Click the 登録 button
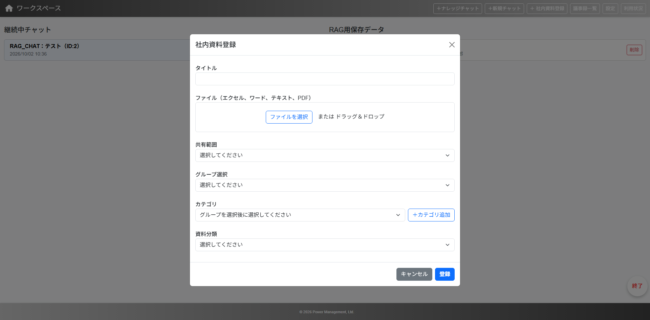 pos(445,274)
